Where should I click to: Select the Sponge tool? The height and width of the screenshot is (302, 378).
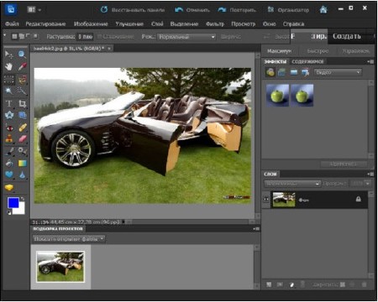point(9,188)
